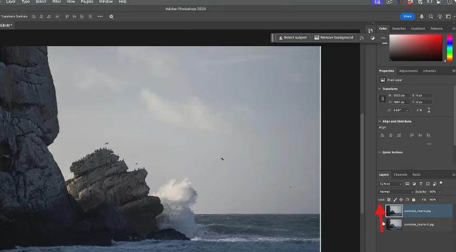Click the Remove background button

(334, 38)
